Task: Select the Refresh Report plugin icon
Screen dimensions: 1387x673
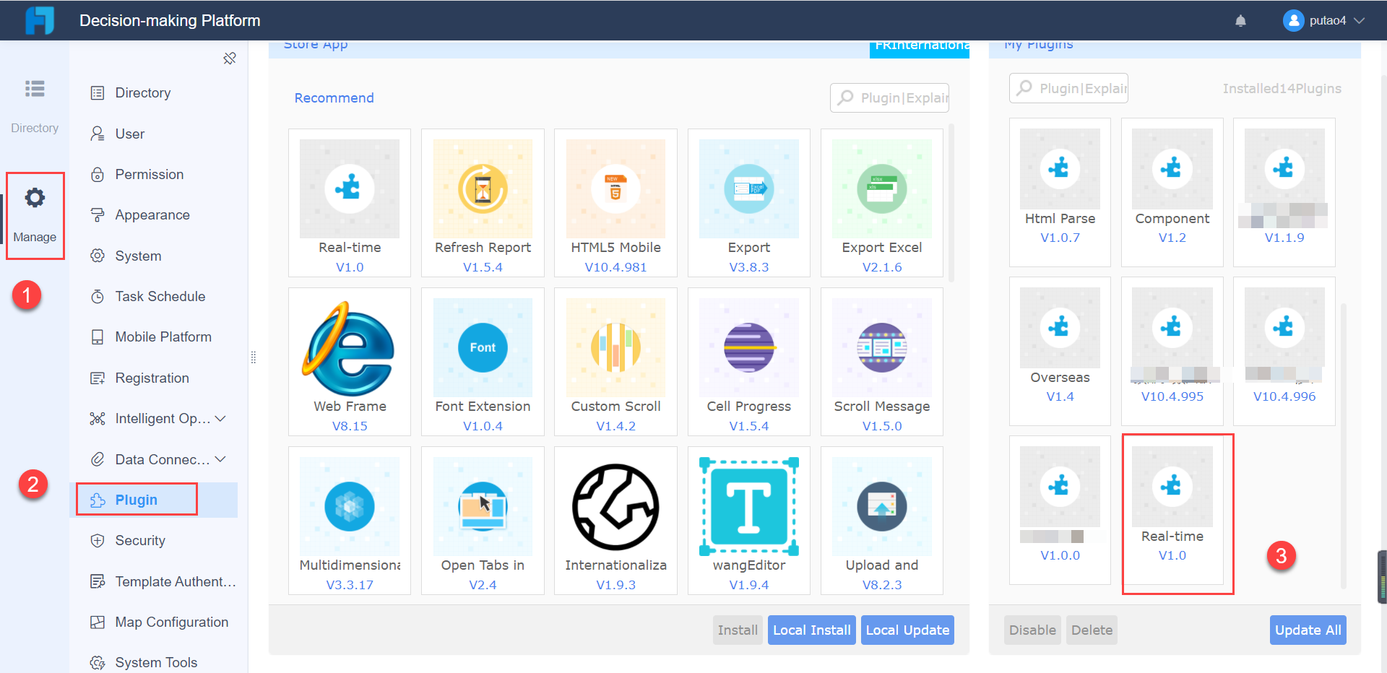Action: (483, 188)
